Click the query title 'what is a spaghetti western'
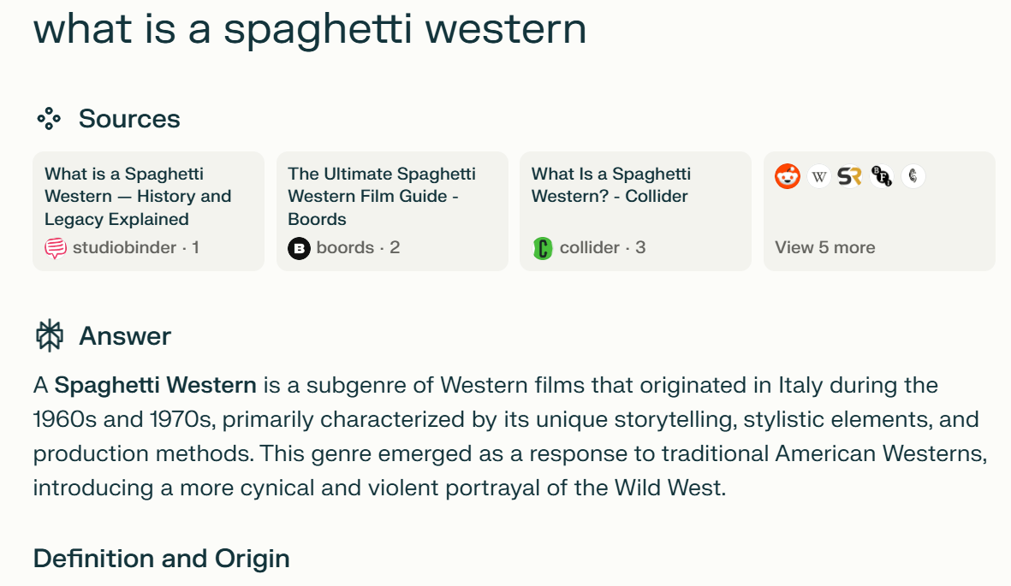This screenshot has height=586, width=1011. click(310, 29)
